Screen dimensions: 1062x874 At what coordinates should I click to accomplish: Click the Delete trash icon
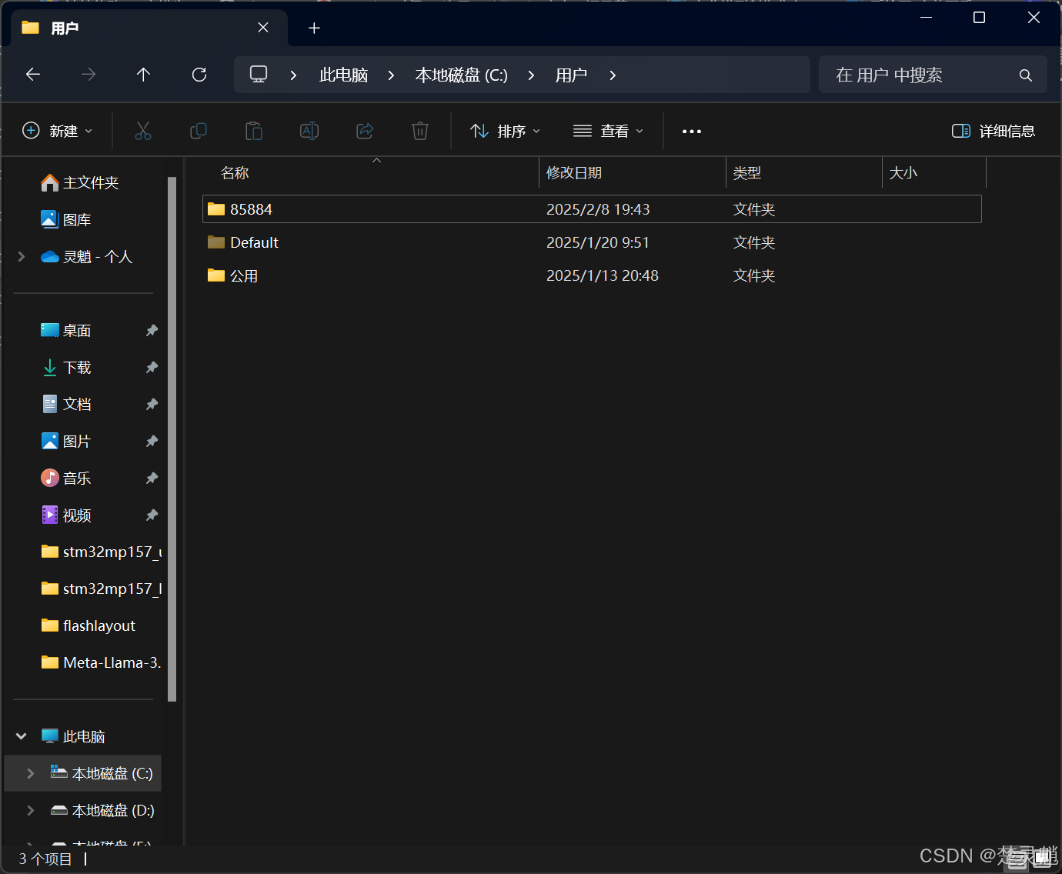click(420, 131)
